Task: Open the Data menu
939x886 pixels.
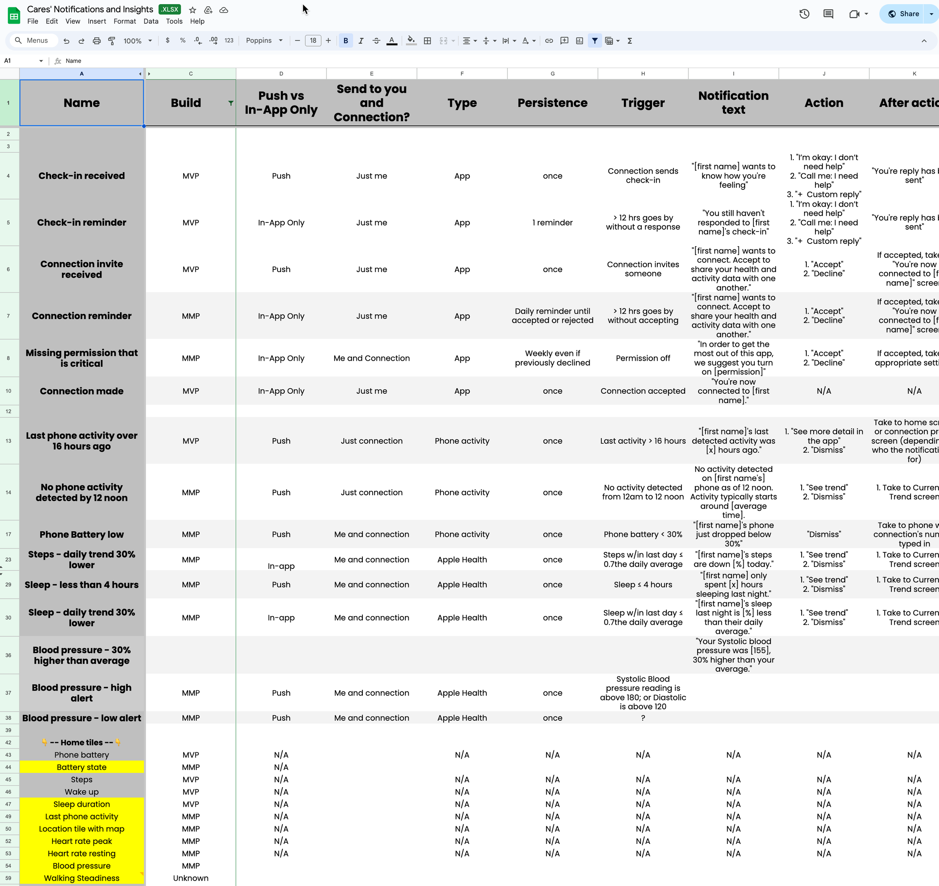Action: tap(151, 21)
